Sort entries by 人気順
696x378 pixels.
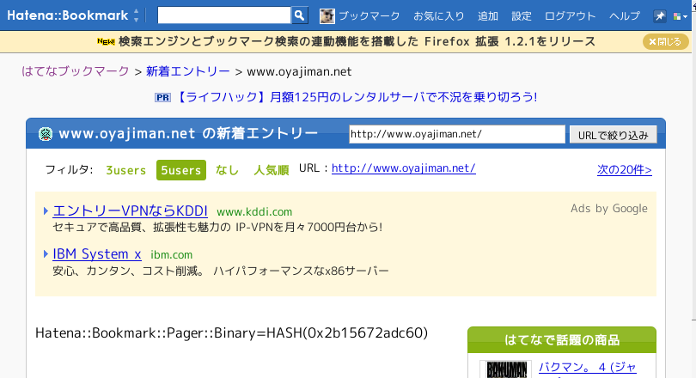coord(271,170)
